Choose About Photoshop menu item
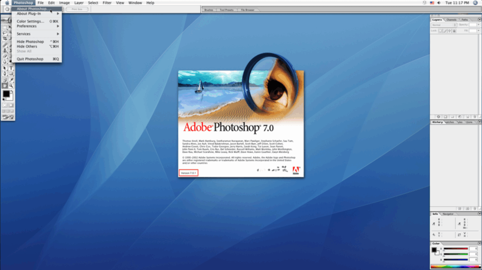The width and height of the screenshot is (482, 270). (37, 9)
